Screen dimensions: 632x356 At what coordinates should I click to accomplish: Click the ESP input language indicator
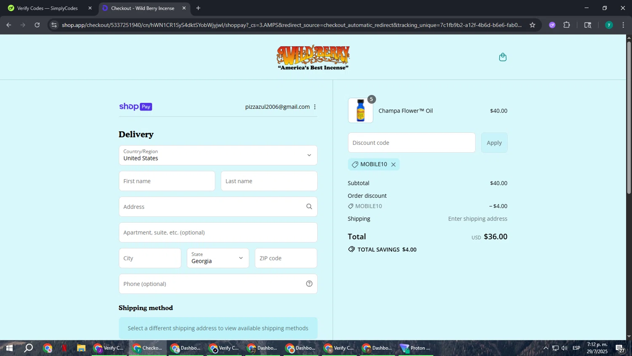click(576, 348)
